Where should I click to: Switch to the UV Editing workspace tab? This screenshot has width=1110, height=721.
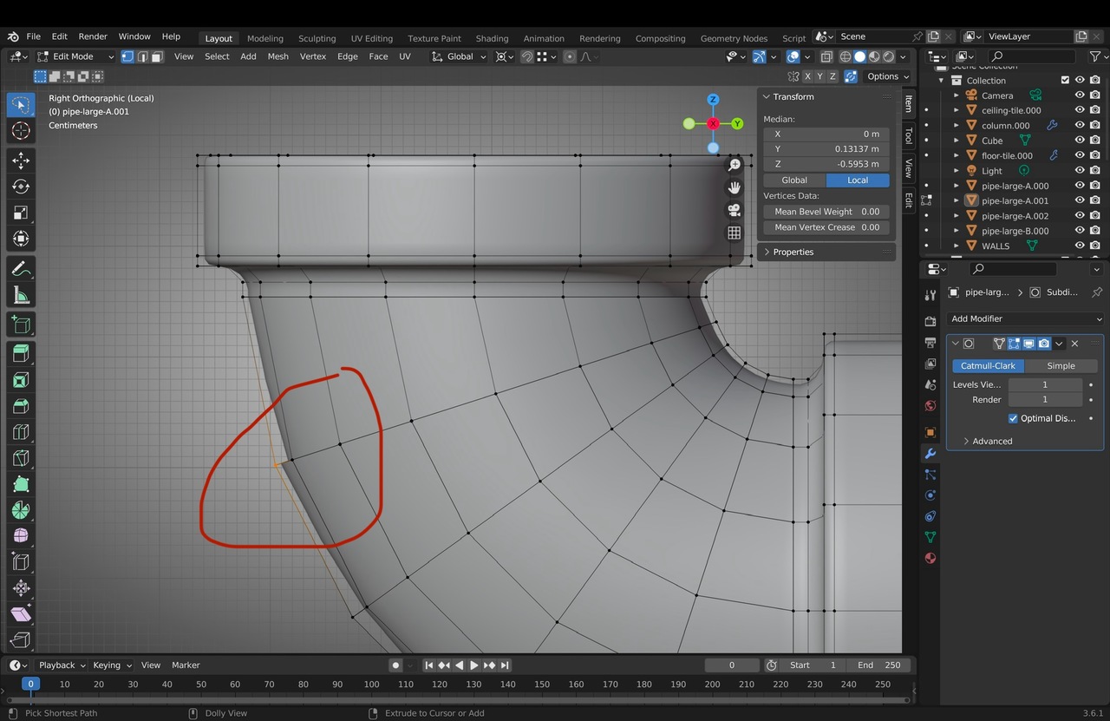pyautogui.click(x=371, y=38)
